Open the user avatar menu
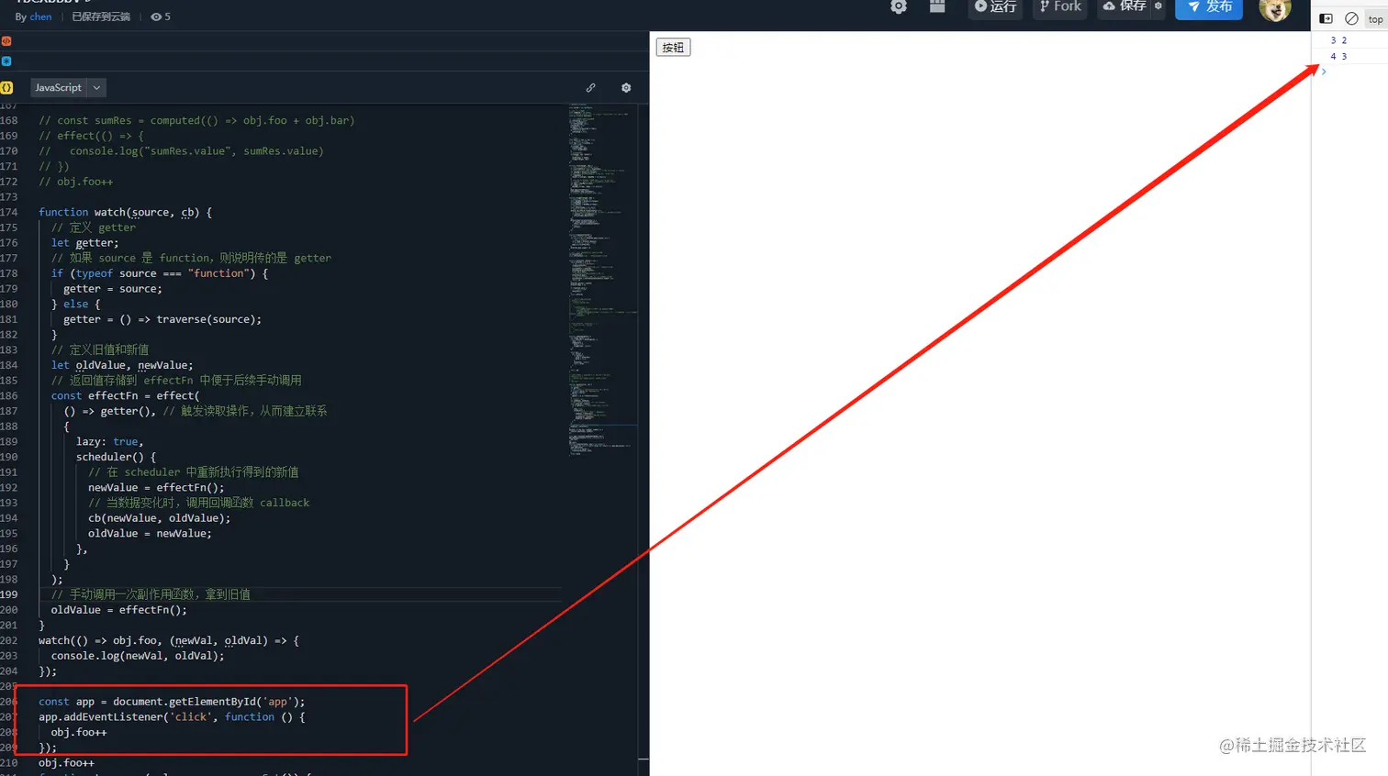The height and width of the screenshot is (776, 1388). [x=1275, y=9]
